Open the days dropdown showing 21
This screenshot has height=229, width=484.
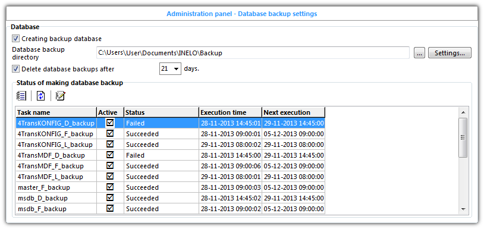point(170,69)
